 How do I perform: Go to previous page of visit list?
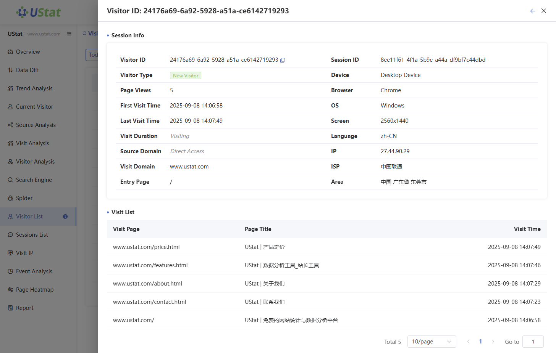[x=468, y=342]
